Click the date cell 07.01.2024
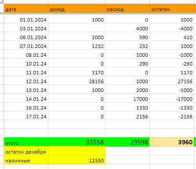This screenshot has height=169, width=196. [x=26, y=45]
